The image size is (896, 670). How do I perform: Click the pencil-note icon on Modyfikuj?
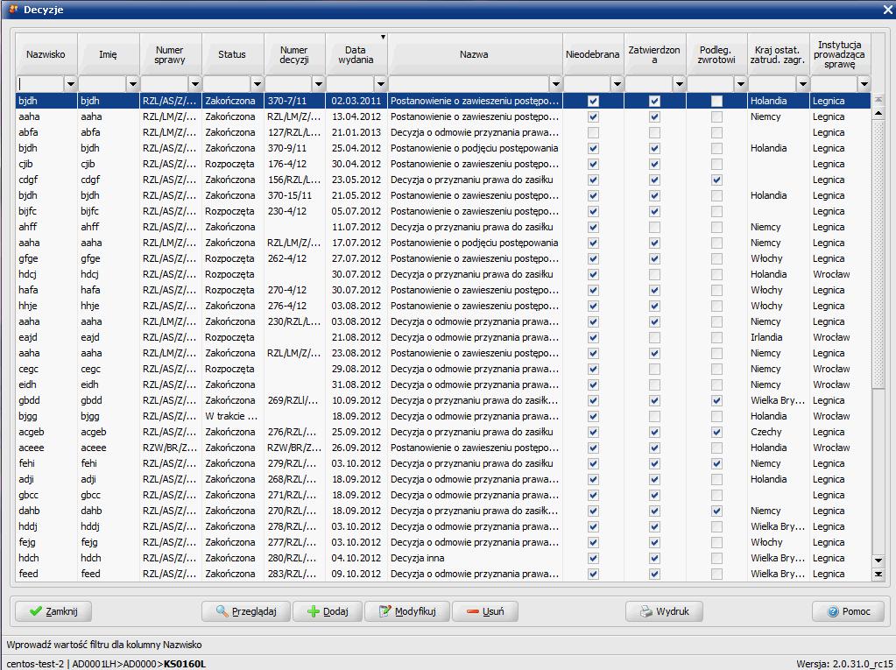[x=385, y=611]
